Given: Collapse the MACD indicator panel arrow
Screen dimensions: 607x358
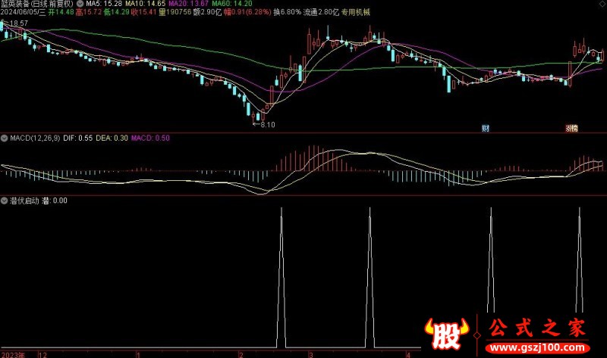Looking at the screenshot, I should (4, 139).
